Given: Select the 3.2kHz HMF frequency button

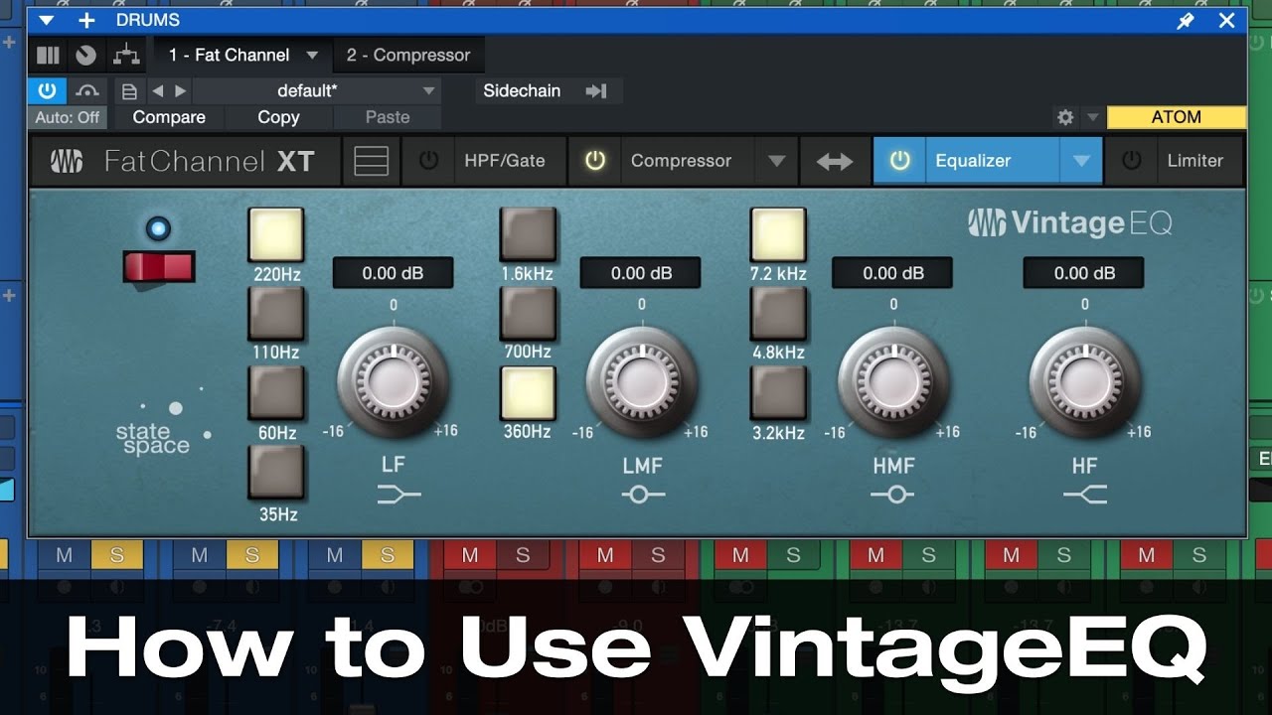Looking at the screenshot, I should click(778, 393).
